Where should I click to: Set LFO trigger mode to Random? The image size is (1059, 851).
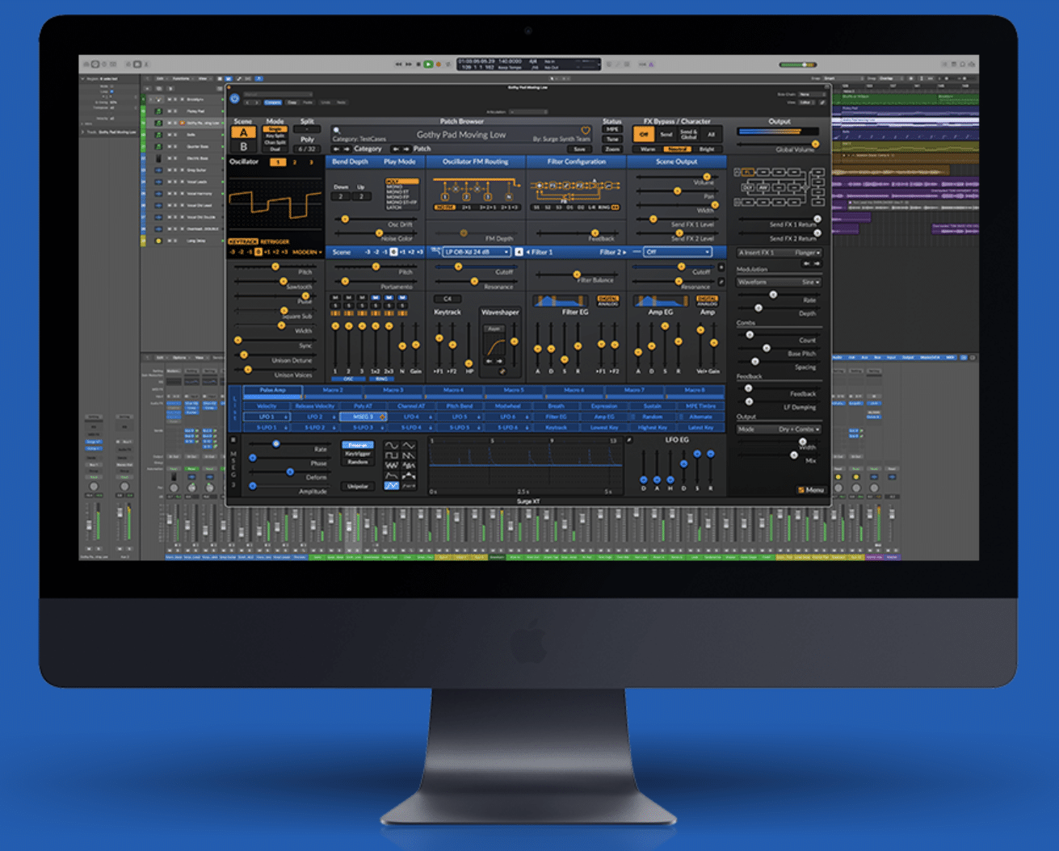click(x=358, y=462)
